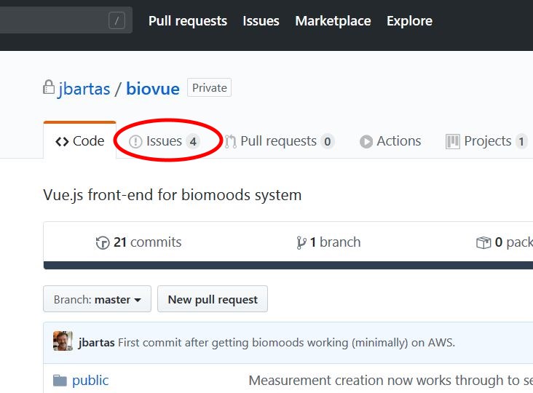Click the Projects board icon
Image resolution: width=533 pixels, height=393 pixels.
coord(452,141)
